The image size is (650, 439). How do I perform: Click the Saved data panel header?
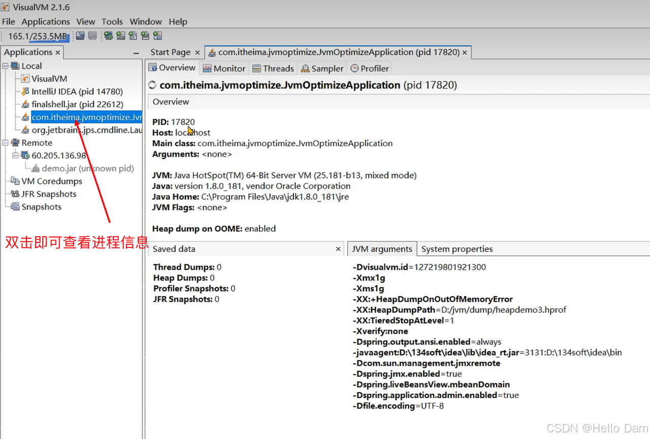pos(246,249)
